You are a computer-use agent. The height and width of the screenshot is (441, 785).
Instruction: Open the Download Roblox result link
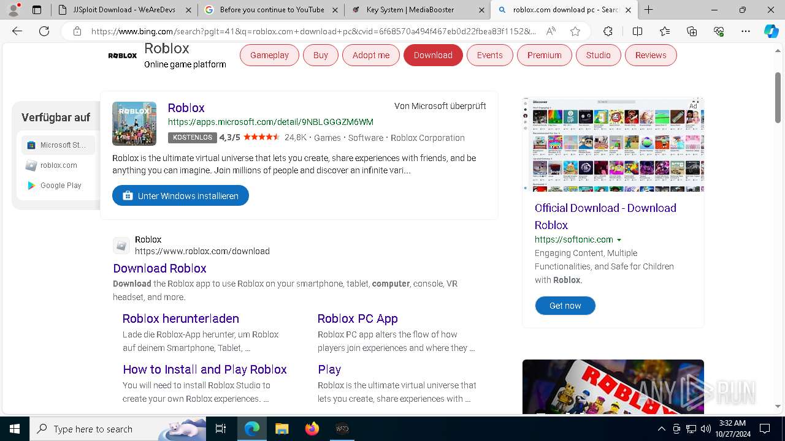(x=159, y=268)
